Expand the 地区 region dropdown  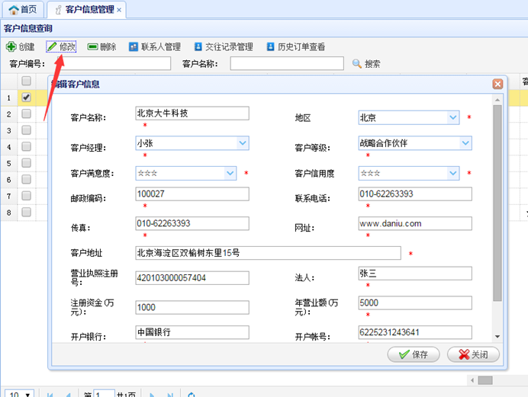click(x=453, y=117)
